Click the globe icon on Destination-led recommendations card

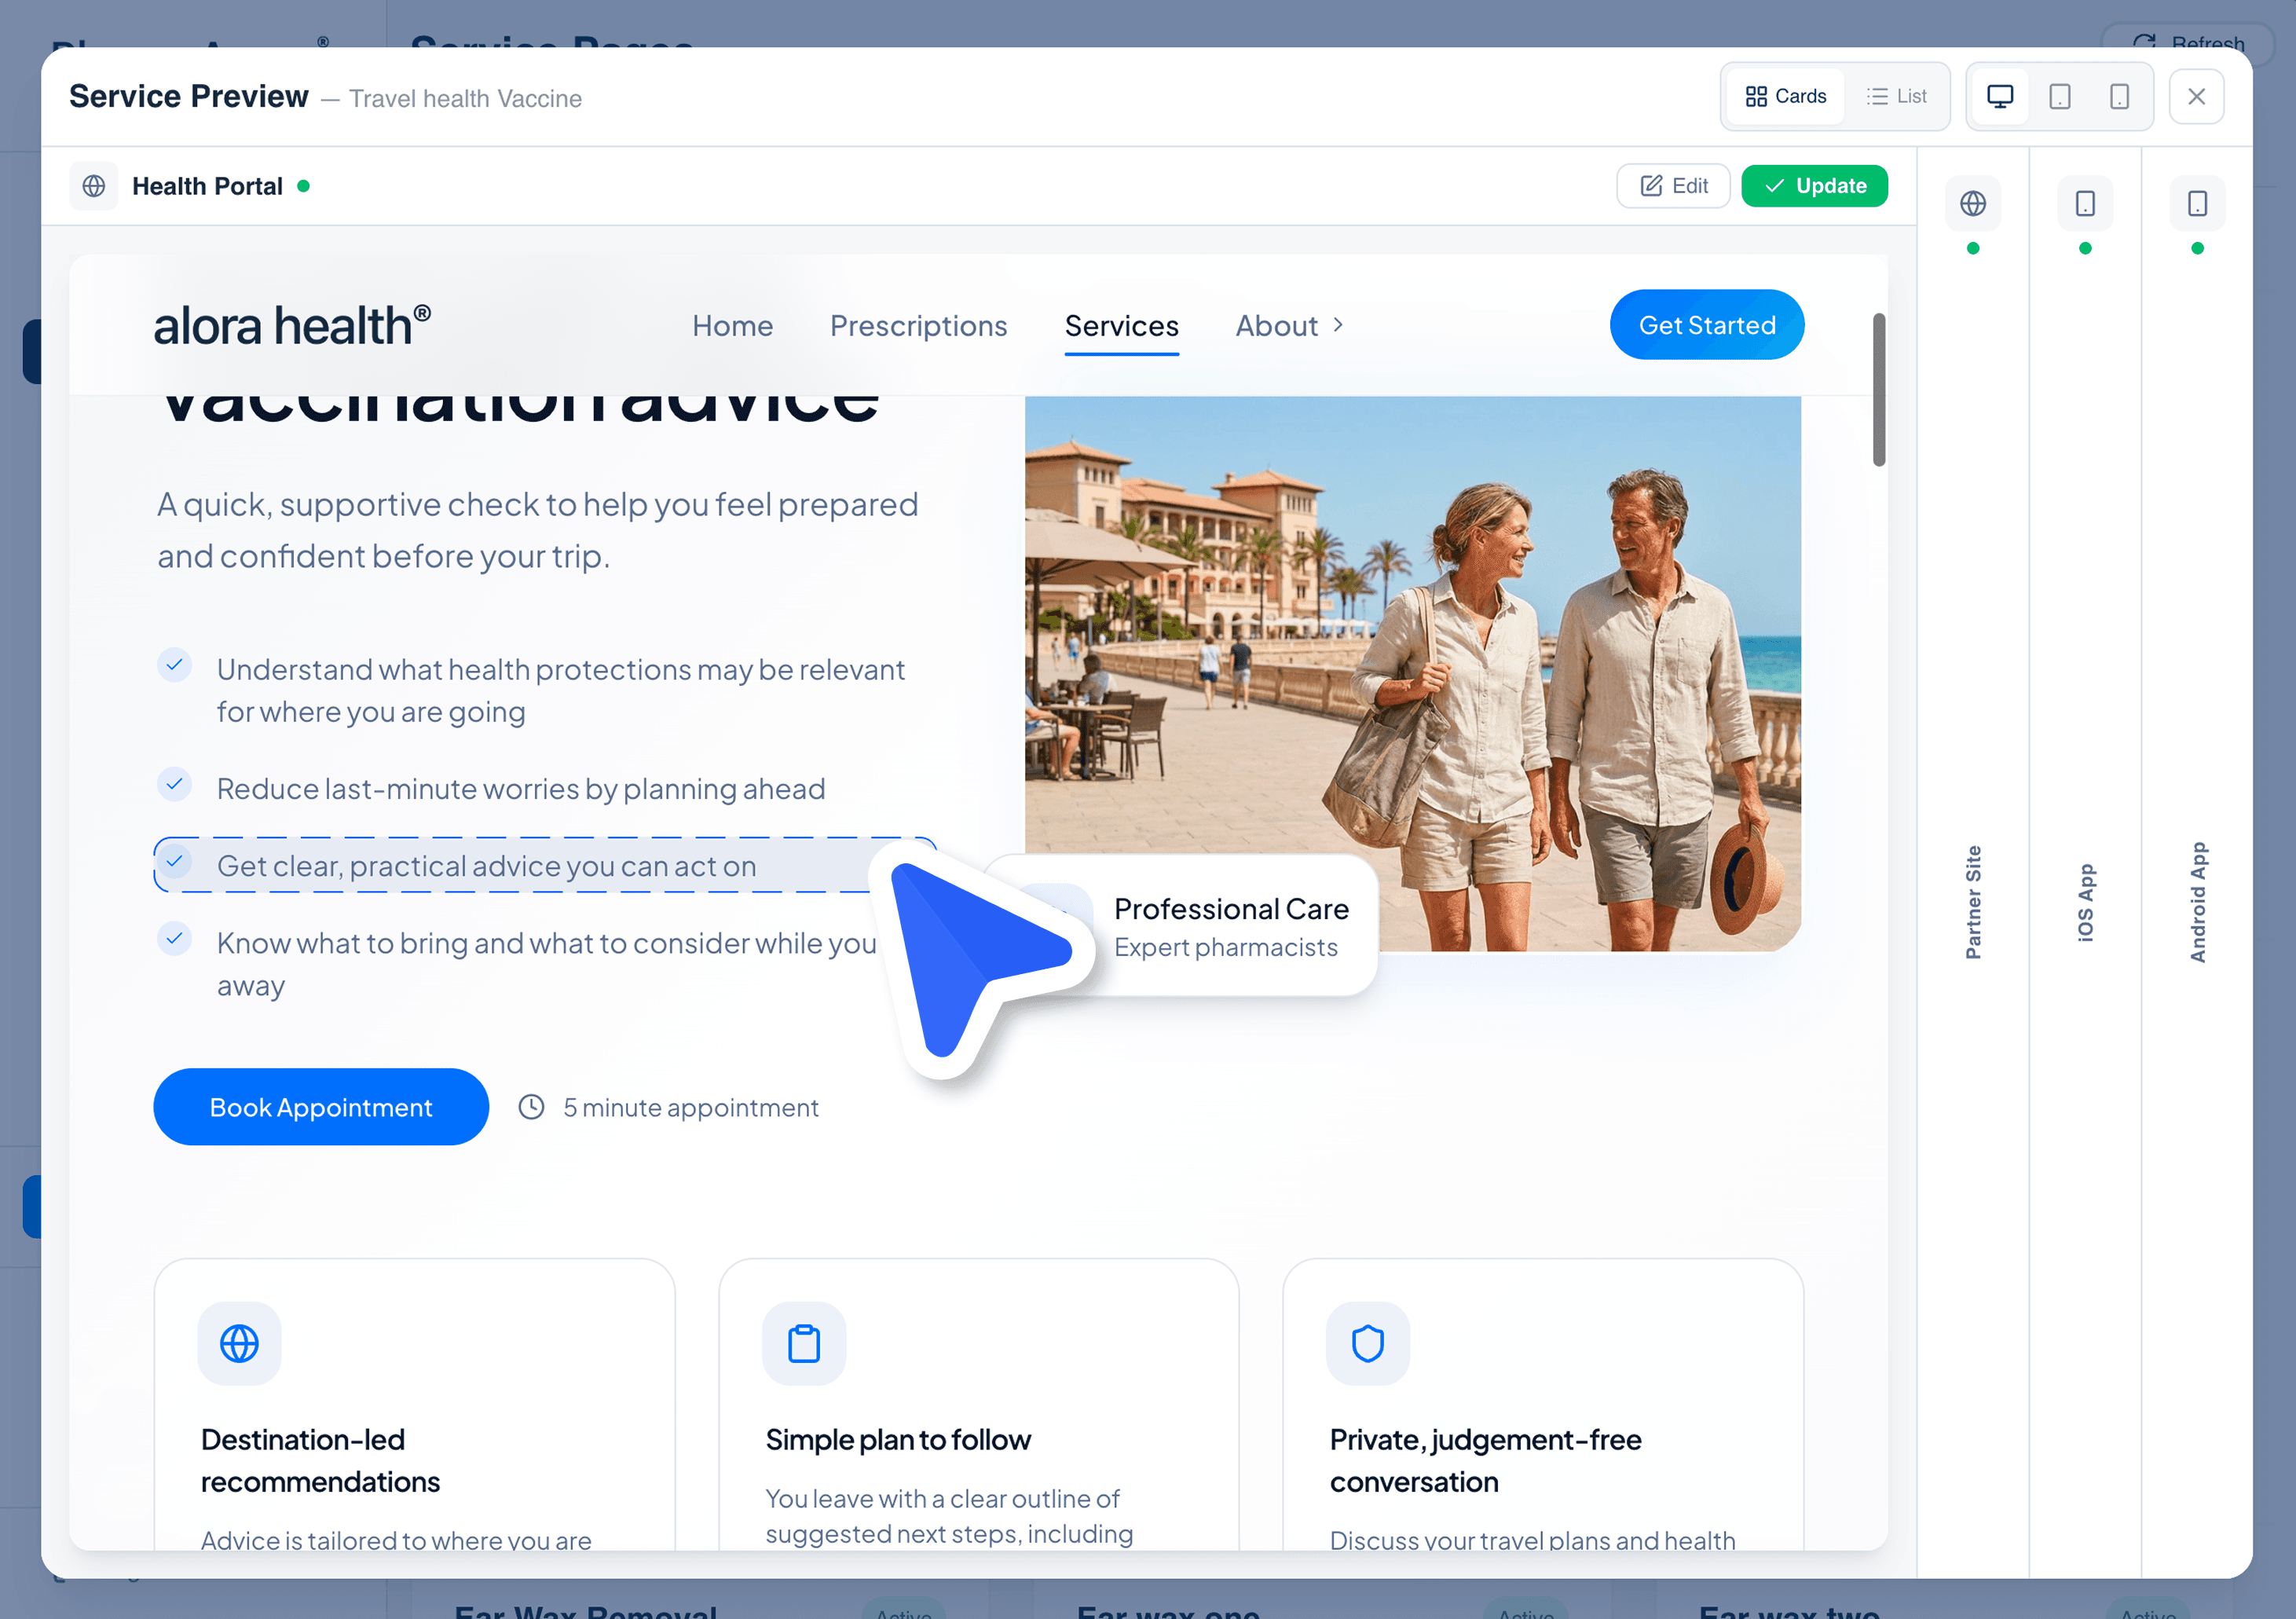coord(240,1343)
